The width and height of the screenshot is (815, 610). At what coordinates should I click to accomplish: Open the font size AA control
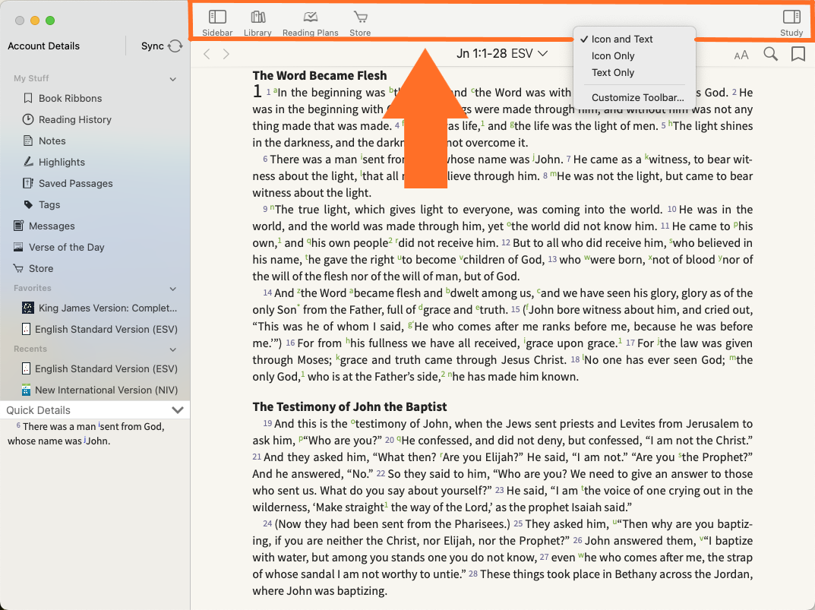click(x=741, y=55)
